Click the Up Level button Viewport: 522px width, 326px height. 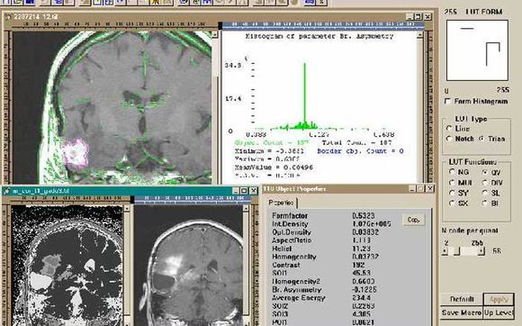[x=499, y=312]
